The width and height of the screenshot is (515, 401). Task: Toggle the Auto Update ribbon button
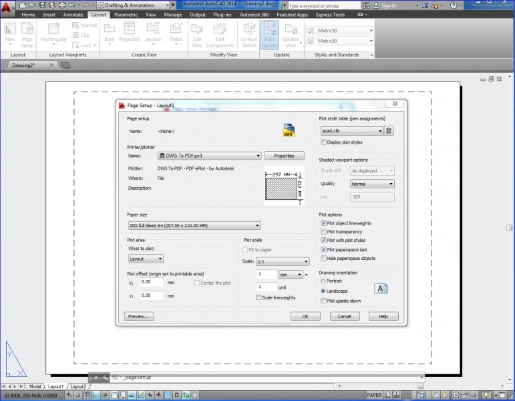tap(269, 35)
